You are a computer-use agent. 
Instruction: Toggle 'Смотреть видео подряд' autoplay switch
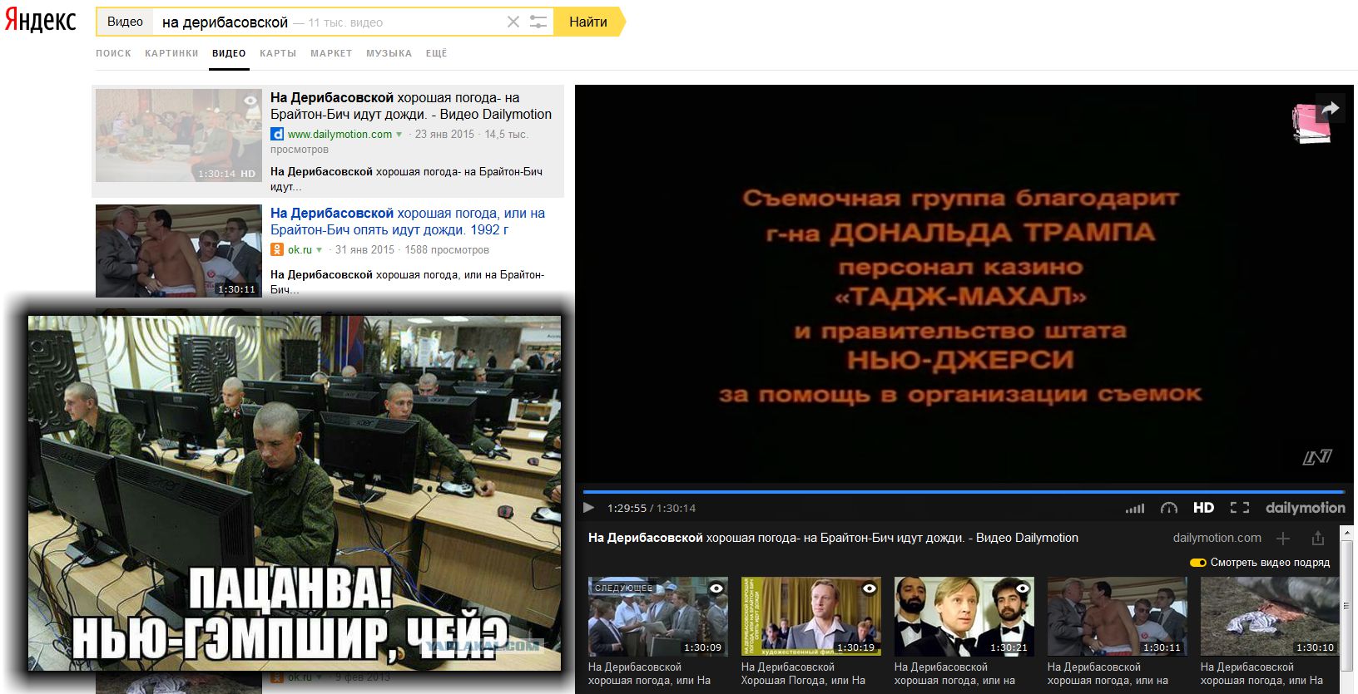click(1198, 563)
